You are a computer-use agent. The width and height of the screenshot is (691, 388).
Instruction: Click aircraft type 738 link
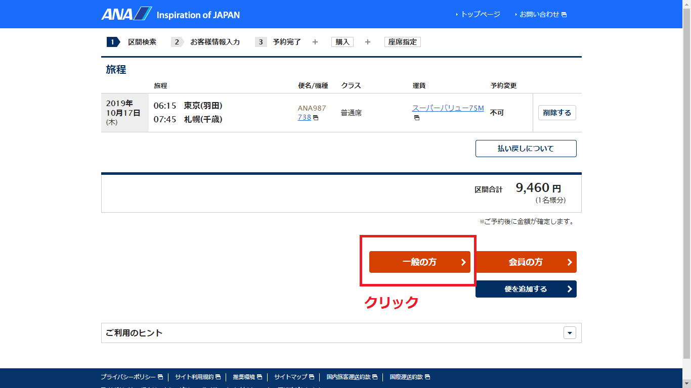304,117
